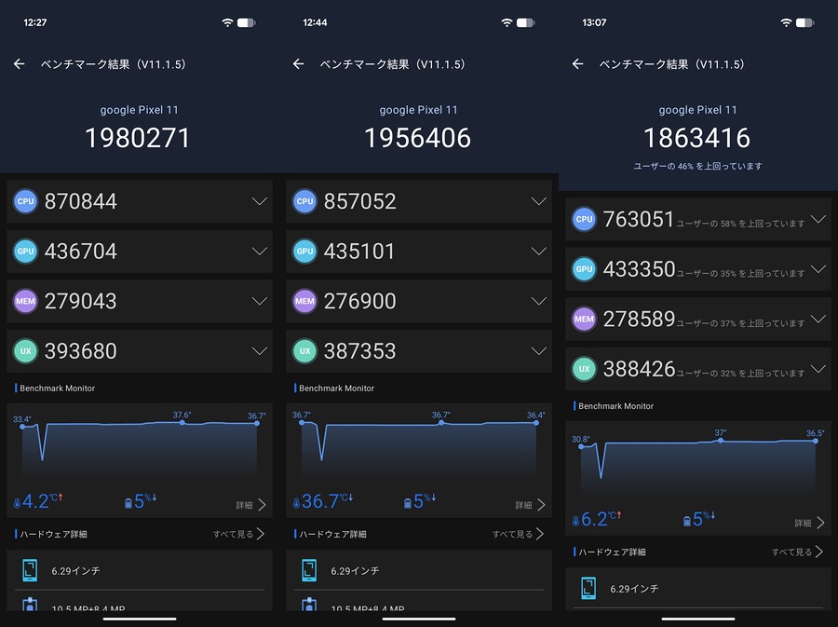The image size is (838, 627).
Task: Expand MEM score 278589 chevron
Action: 818,320
